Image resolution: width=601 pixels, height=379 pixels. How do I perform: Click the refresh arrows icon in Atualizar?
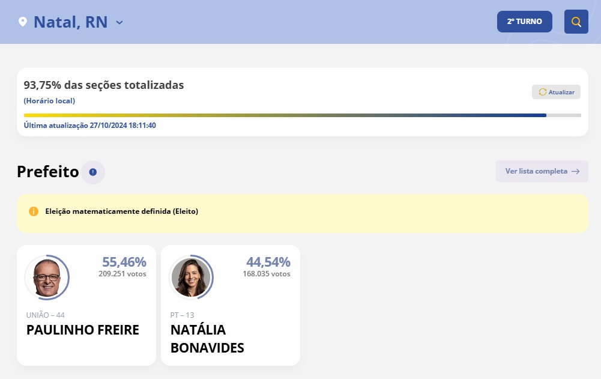pyautogui.click(x=542, y=92)
